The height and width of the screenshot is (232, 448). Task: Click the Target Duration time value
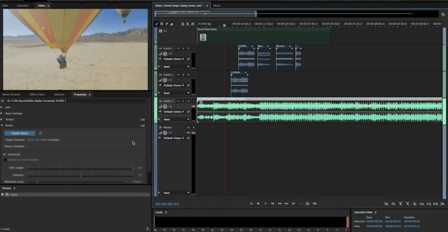(35, 140)
